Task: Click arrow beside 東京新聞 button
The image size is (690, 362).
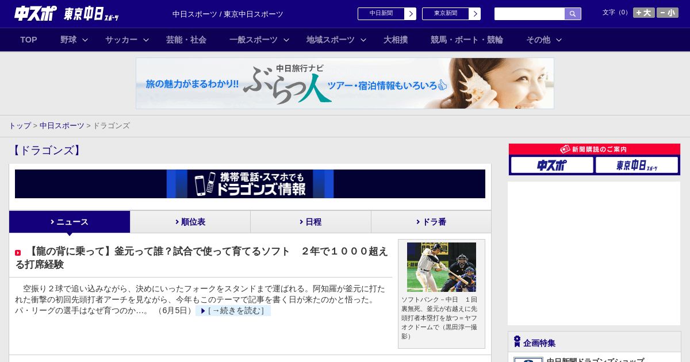Action: tap(475, 14)
